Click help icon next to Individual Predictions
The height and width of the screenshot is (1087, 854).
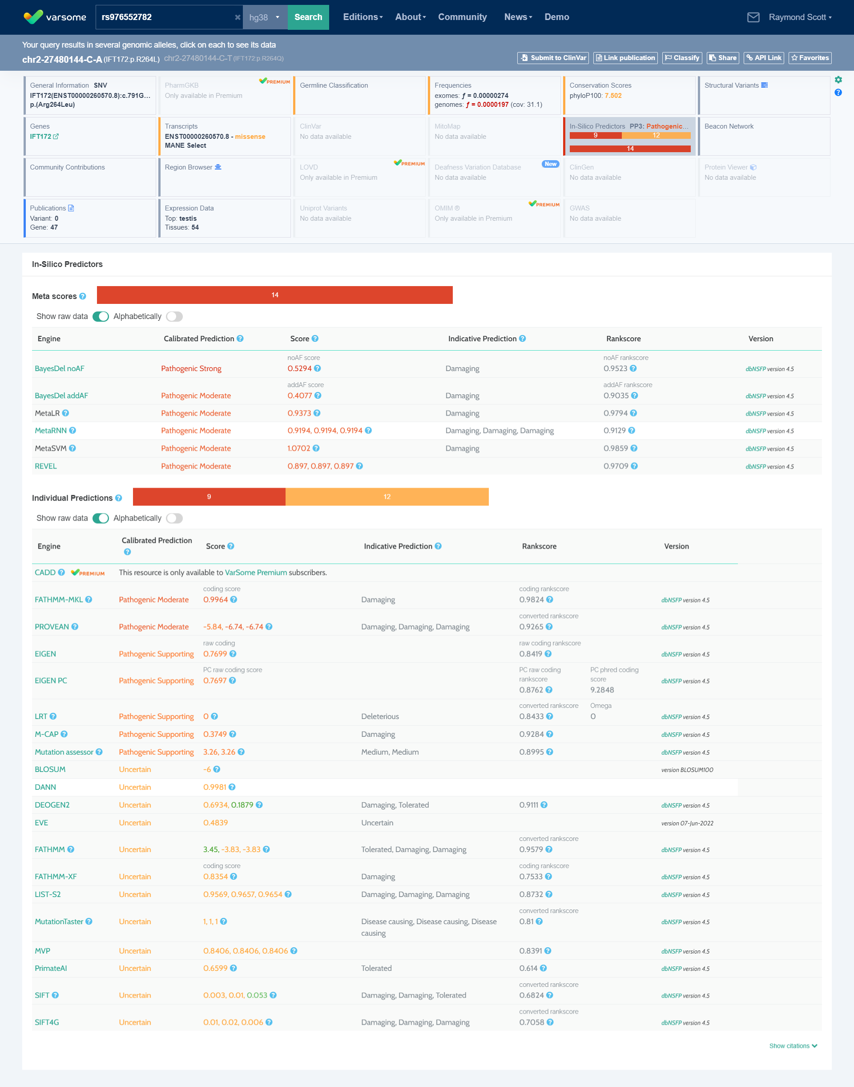(x=118, y=498)
